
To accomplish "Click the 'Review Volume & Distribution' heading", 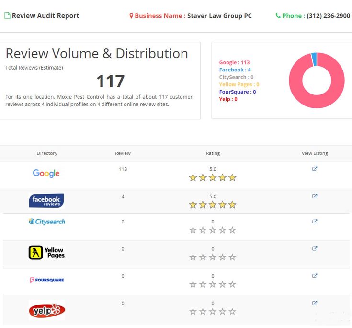I will point(97,54).
